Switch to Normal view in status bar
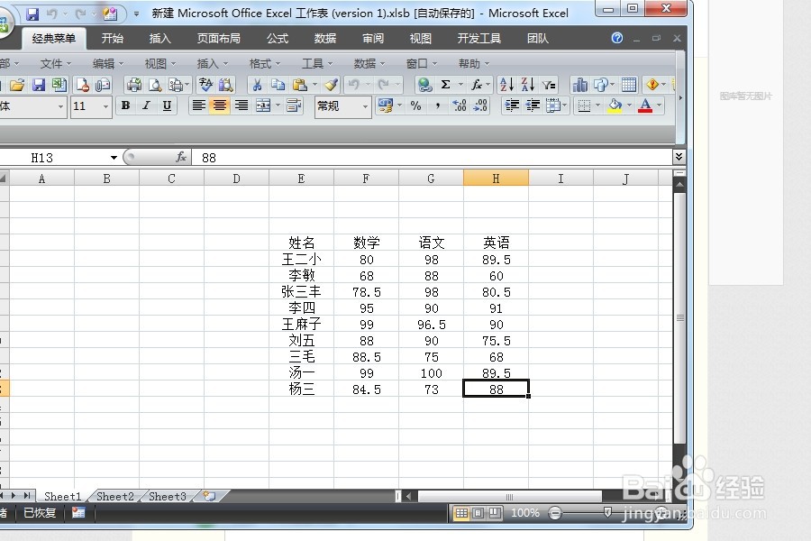 [461, 513]
